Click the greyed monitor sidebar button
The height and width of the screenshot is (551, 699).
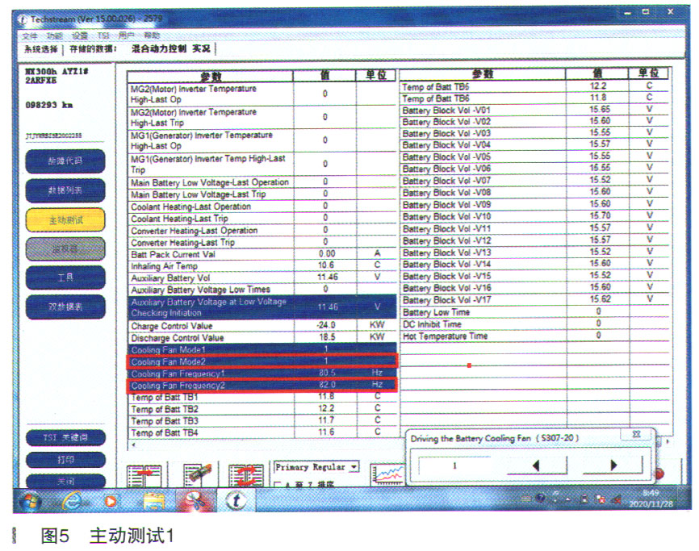point(65,248)
